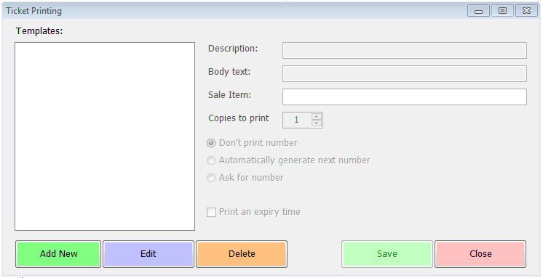
Task: Click inside the Templates list box
Action: 105,136
